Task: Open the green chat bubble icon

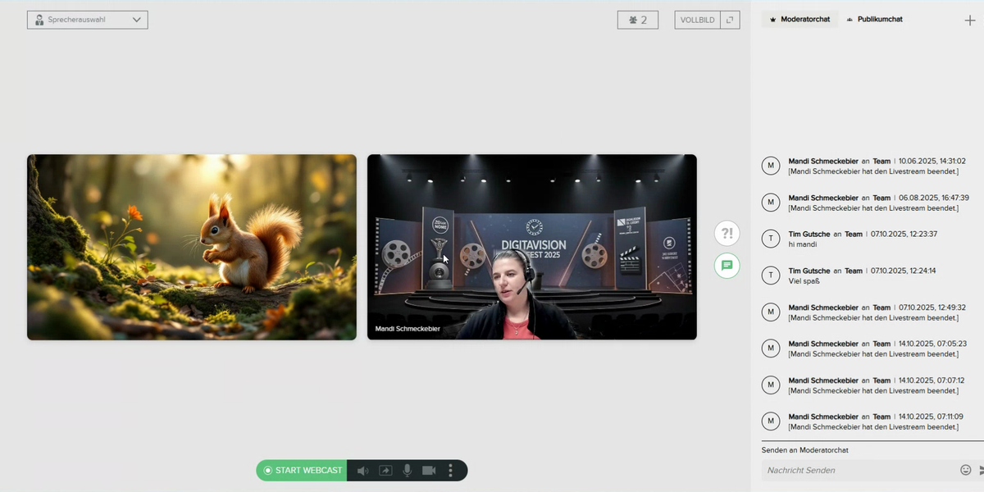Action: click(727, 265)
